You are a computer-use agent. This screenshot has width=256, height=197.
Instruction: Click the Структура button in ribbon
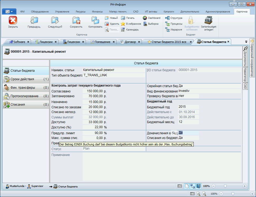pyautogui.click(x=174, y=18)
